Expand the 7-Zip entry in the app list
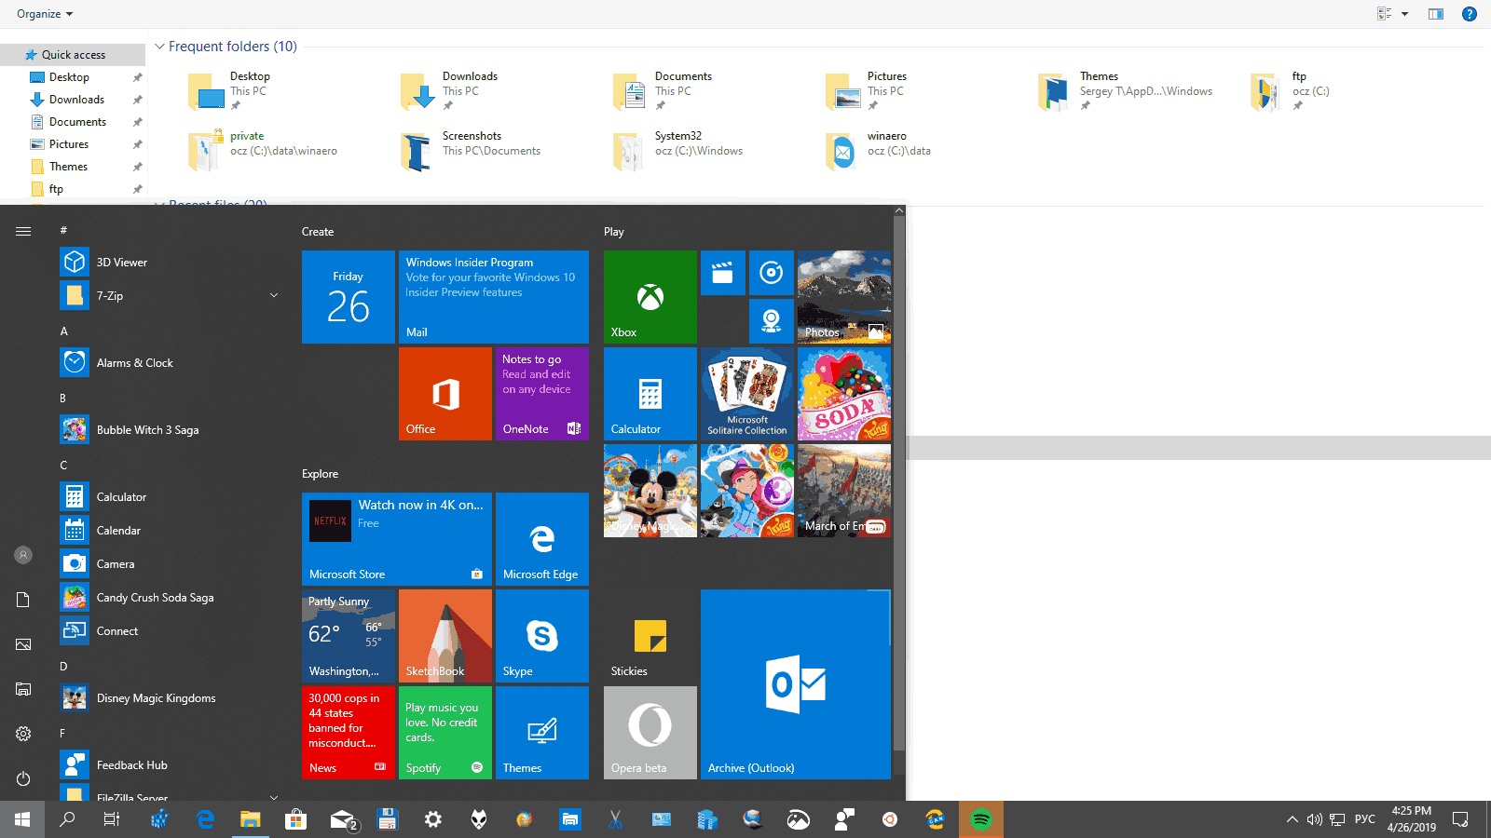 point(273,295)
